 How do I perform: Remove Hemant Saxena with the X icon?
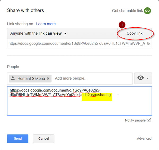coord(48,78)
